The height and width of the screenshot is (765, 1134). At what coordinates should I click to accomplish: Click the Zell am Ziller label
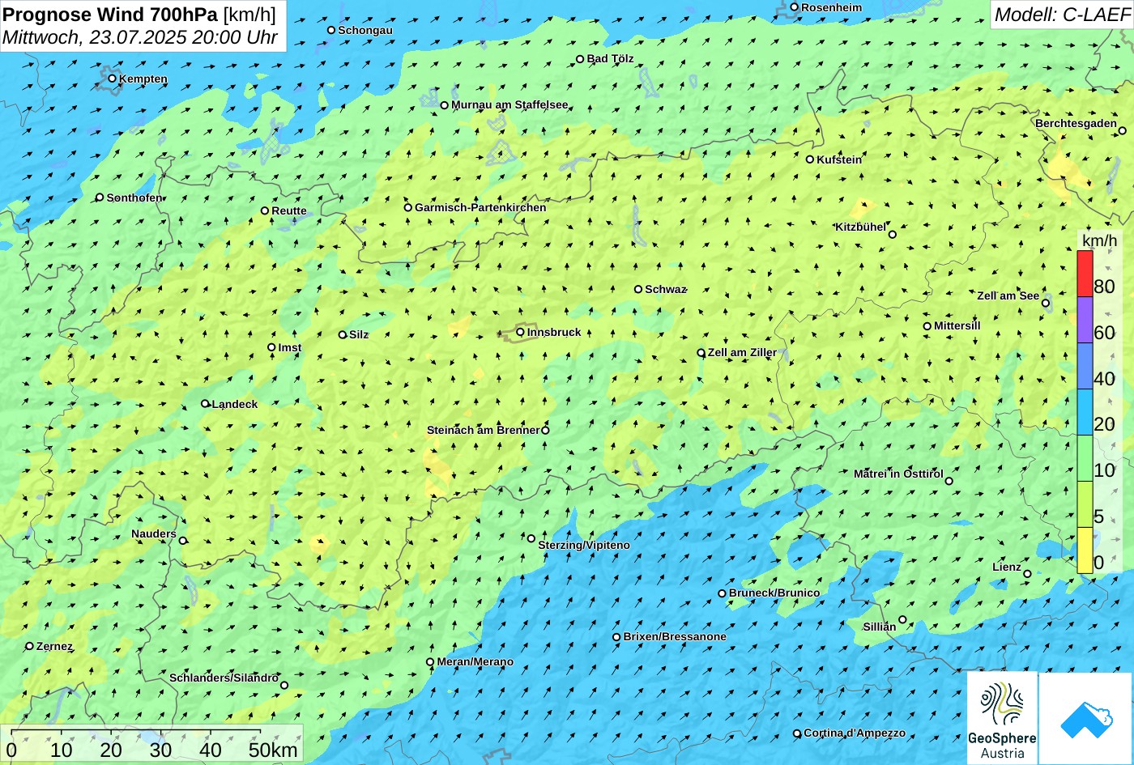pyautogui.click(x=742, y=353)
